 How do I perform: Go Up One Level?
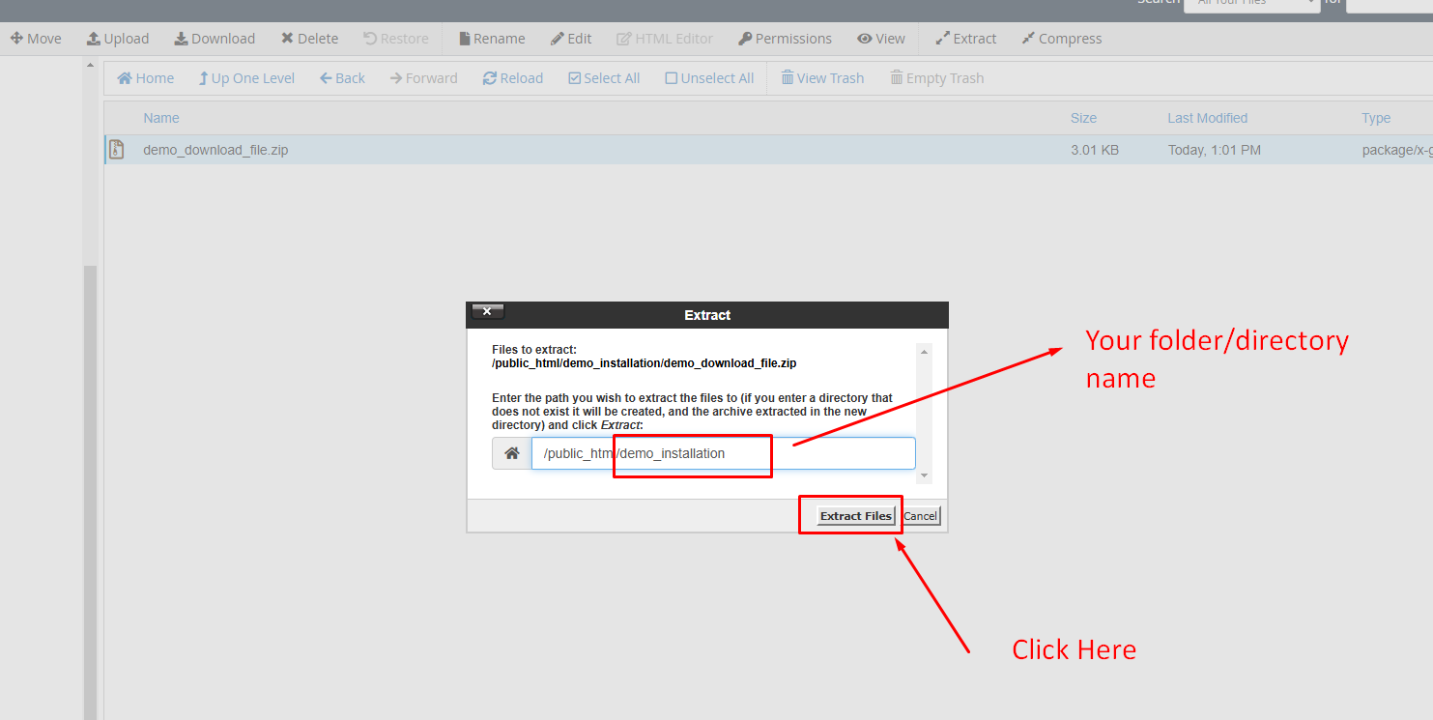[x=246, y=78]
